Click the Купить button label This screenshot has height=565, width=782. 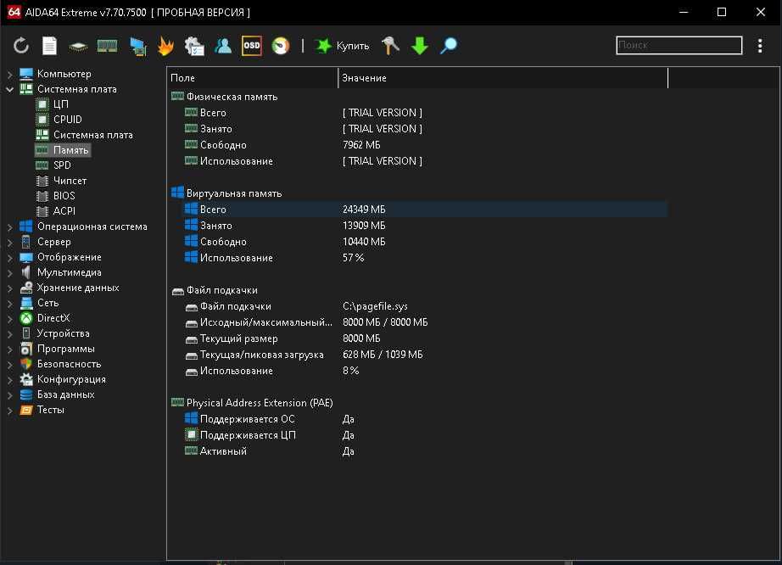[x=353, y=46]
